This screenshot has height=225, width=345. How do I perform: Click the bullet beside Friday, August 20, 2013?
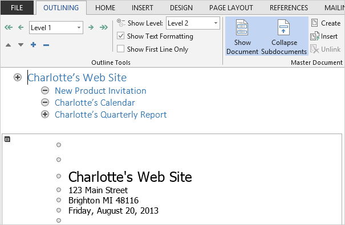(x=59, y=210)
